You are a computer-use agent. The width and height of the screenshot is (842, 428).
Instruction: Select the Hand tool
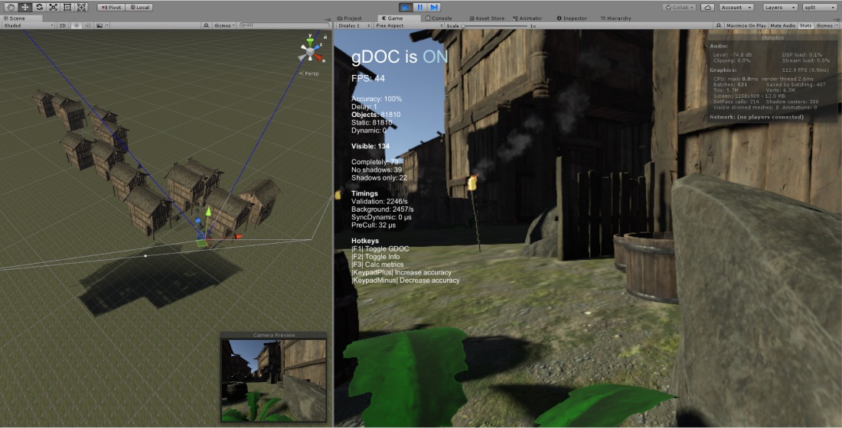pyautogui.click(x=11, y=7)
